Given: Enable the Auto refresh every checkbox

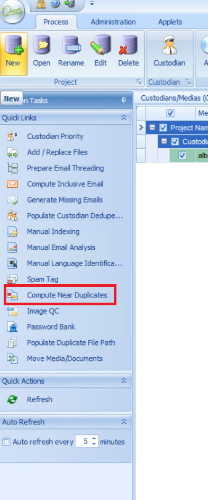Looking at the screenshot, I should [x=6, y=442].
